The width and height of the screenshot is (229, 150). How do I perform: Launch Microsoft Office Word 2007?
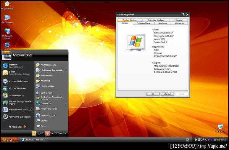click(x=18, y=110)
